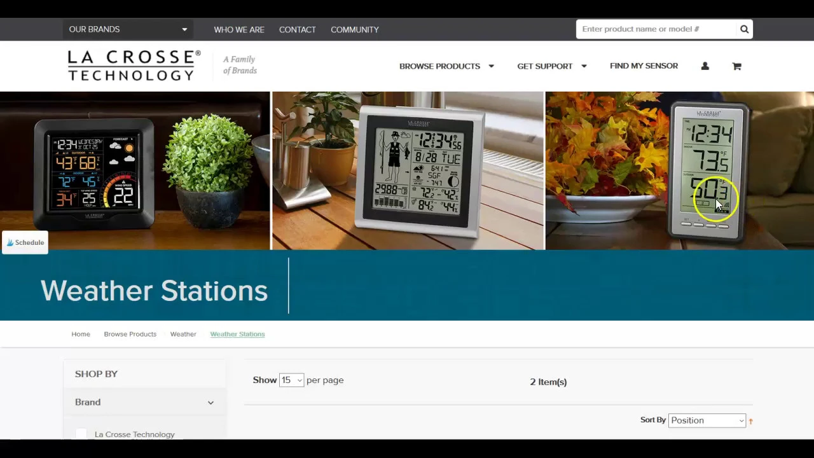This screenshot has height=458, width=814.
Task: Open the items per page dropdown
Action: point(291,380)
